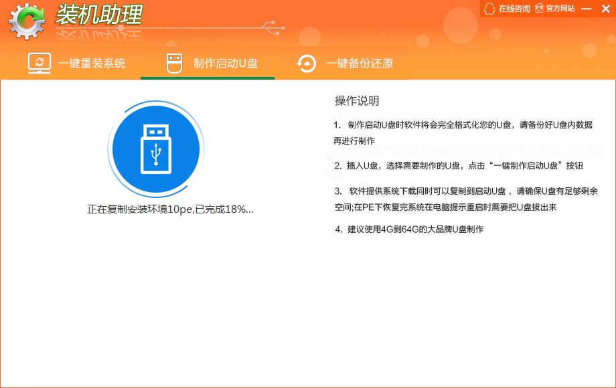Visit the 官方网站 link
Image resolution: width=616 pixels, height=388 pixels.
(560, 9)
